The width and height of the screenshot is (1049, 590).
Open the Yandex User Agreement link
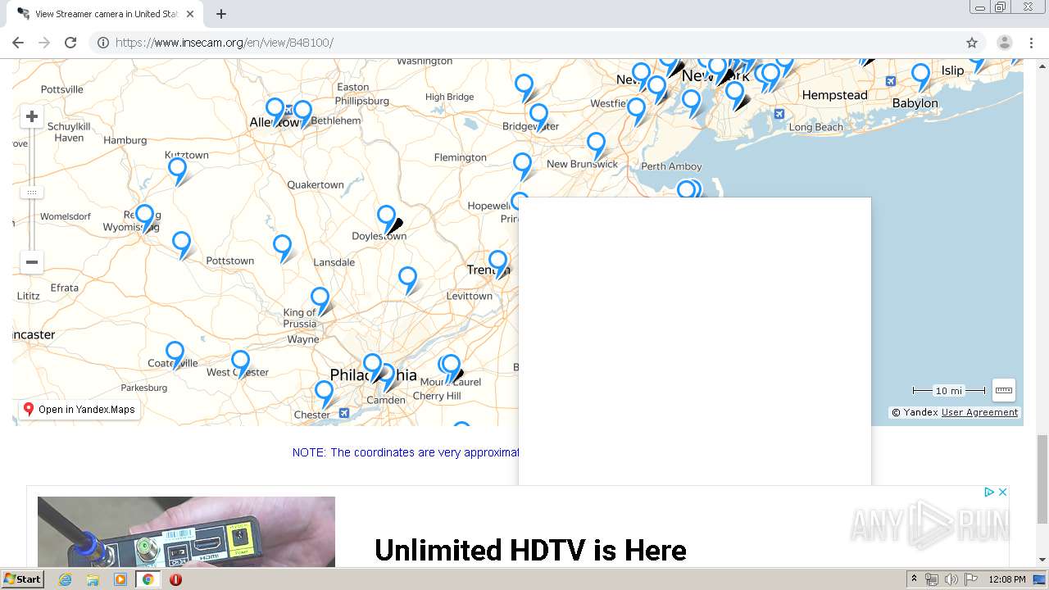979,412
